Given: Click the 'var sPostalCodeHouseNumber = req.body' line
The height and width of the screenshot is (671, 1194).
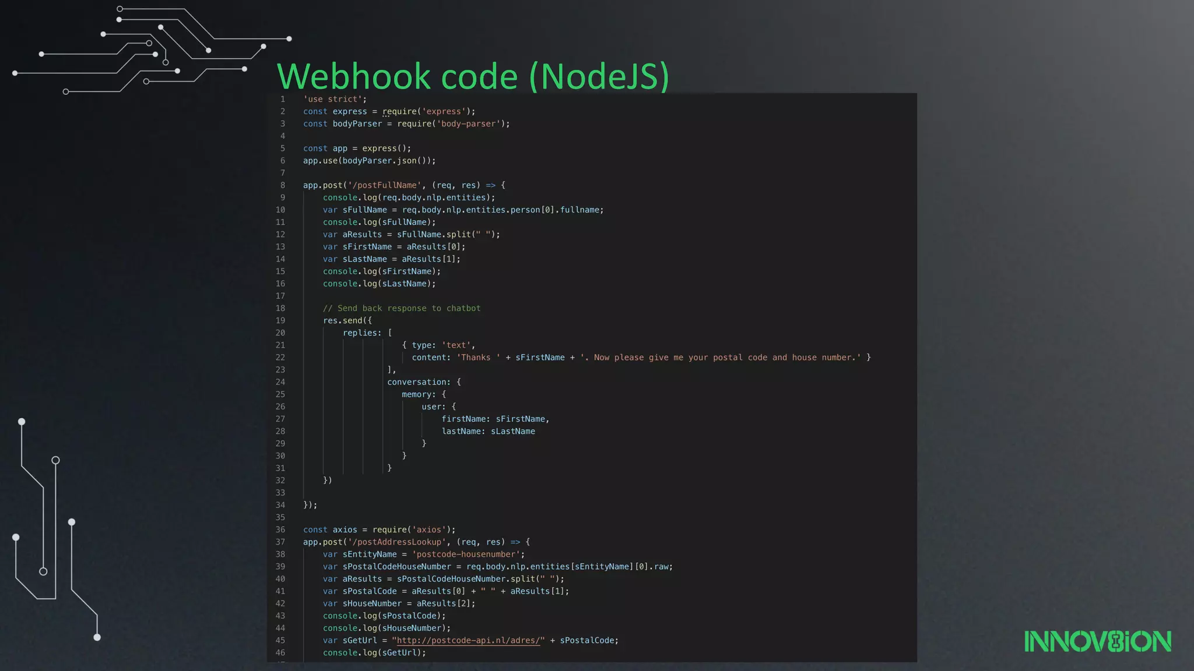Looking at the screenshot, I should [498, 566].
